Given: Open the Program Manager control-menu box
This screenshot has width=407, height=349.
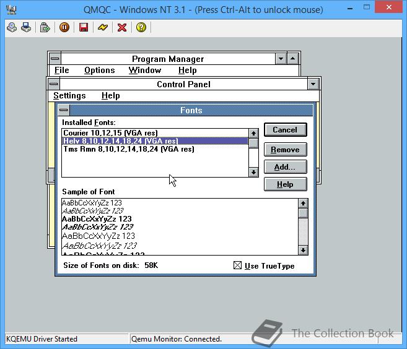Looking at the screenshot, I should pos(55,59).
